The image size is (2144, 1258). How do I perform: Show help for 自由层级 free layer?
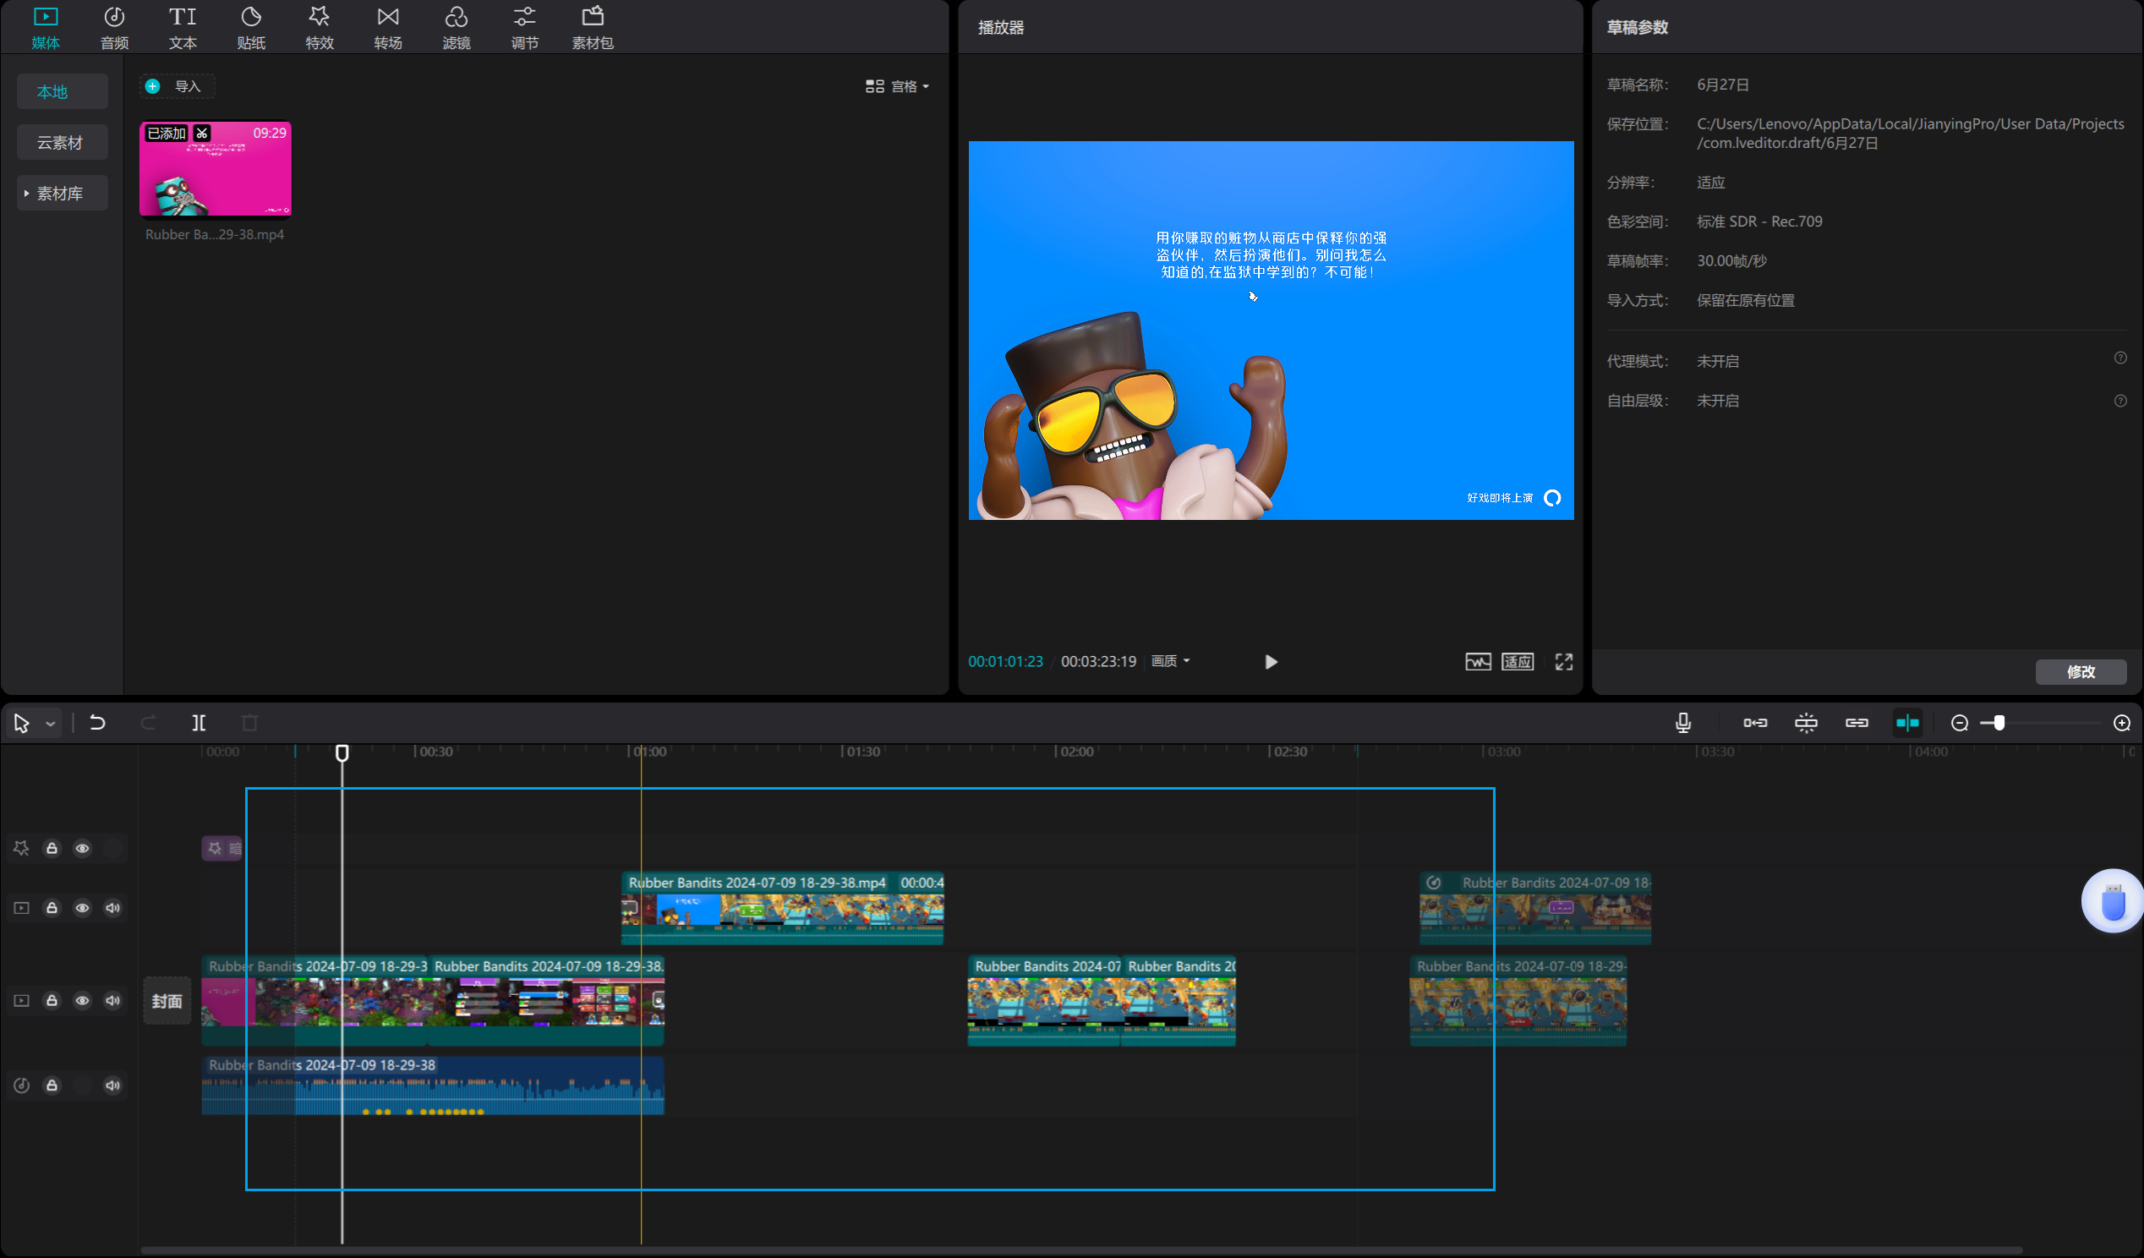tap(2120, 401)
